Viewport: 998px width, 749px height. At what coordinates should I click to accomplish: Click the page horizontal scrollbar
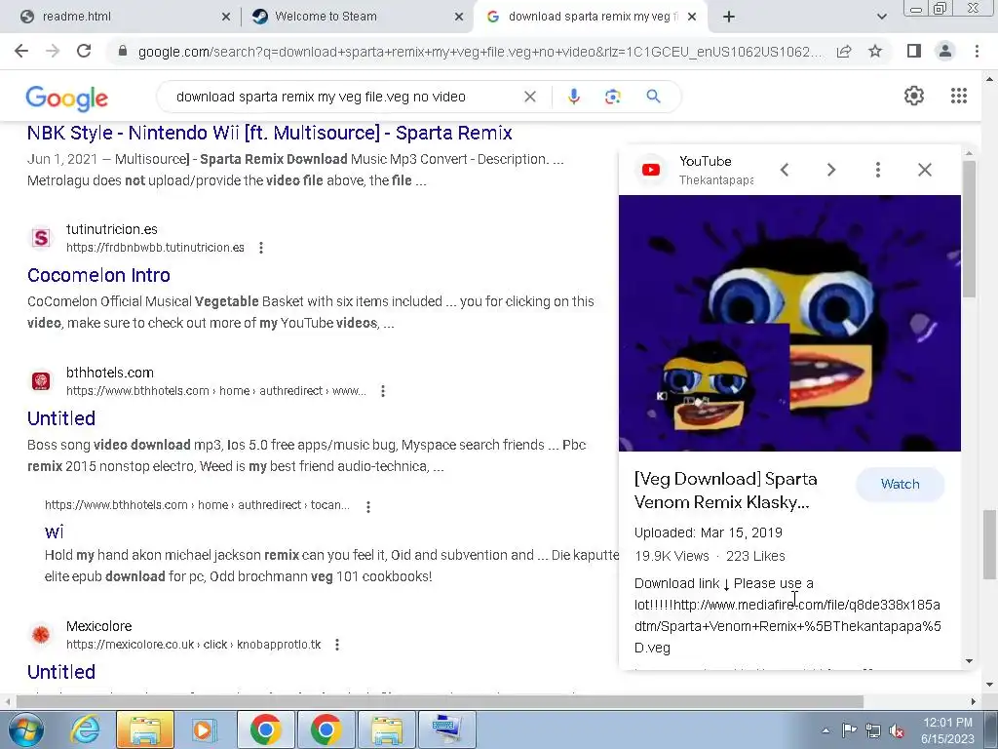[440, 702]
